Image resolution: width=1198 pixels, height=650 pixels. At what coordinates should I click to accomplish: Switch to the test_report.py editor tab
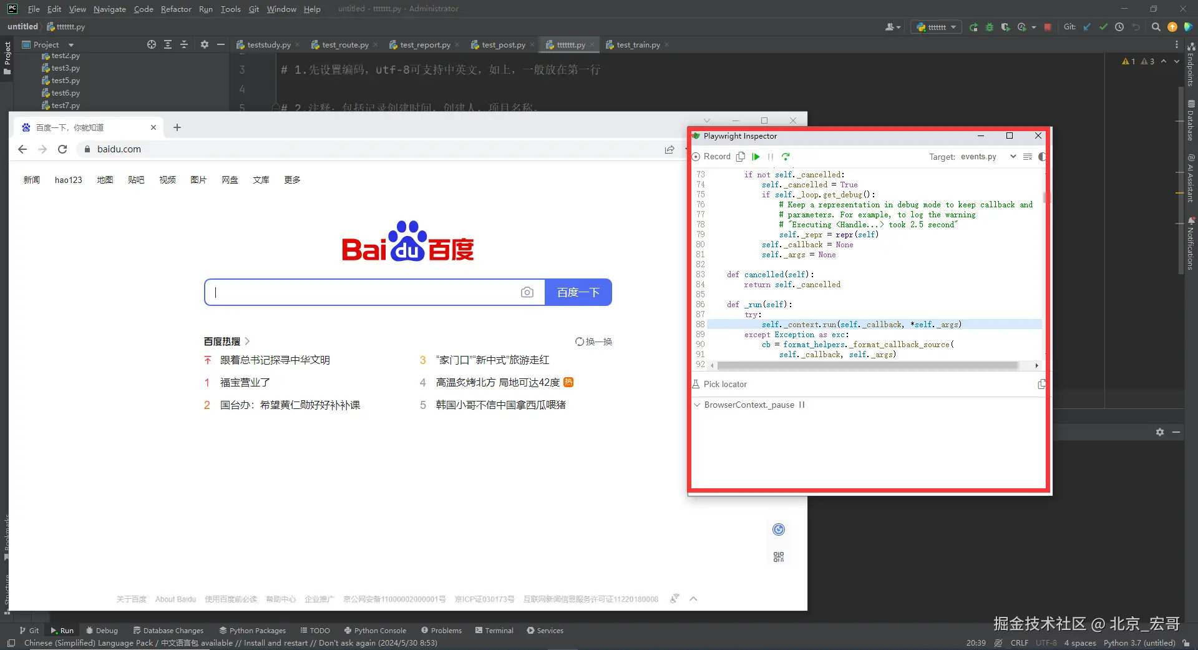pyautogui.click(x=424, y=45)
